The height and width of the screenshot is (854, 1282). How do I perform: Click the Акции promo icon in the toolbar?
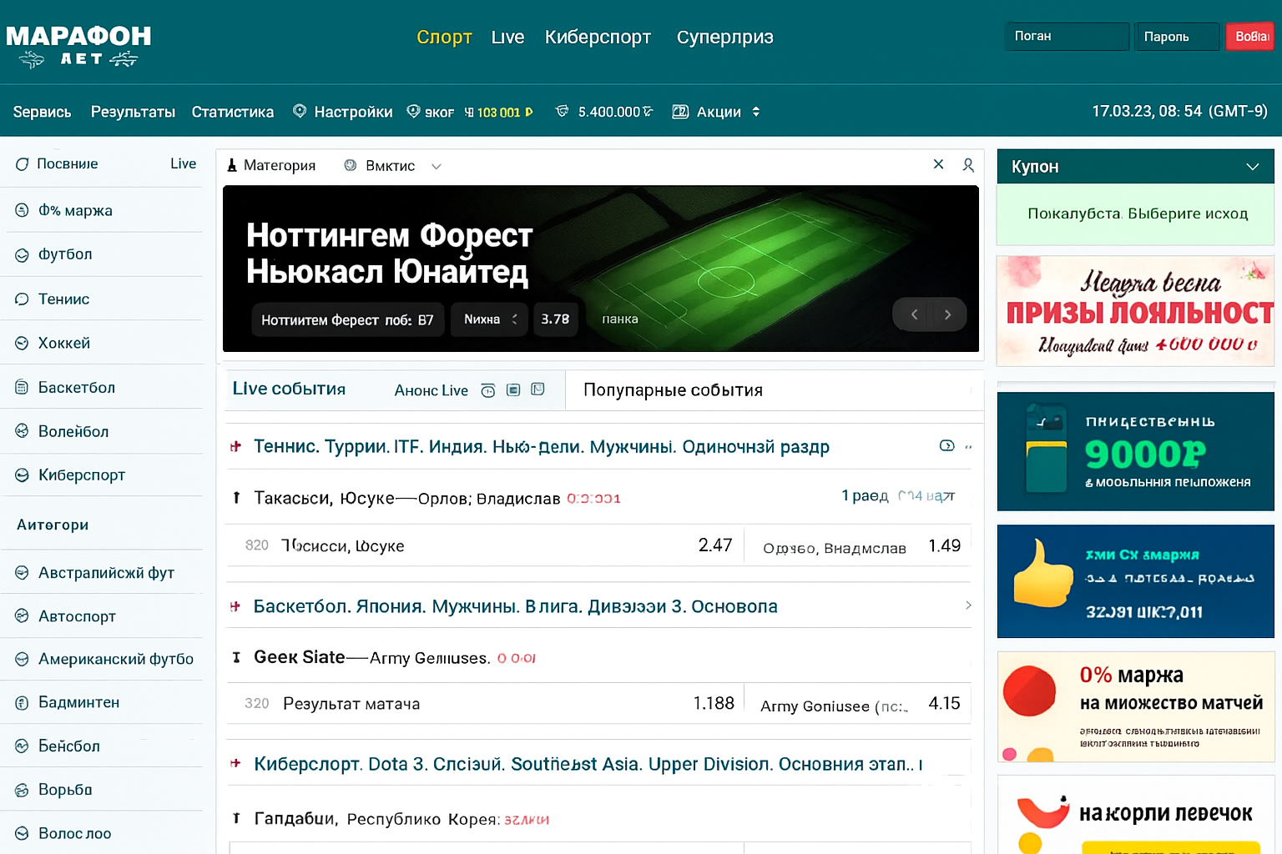680,112
